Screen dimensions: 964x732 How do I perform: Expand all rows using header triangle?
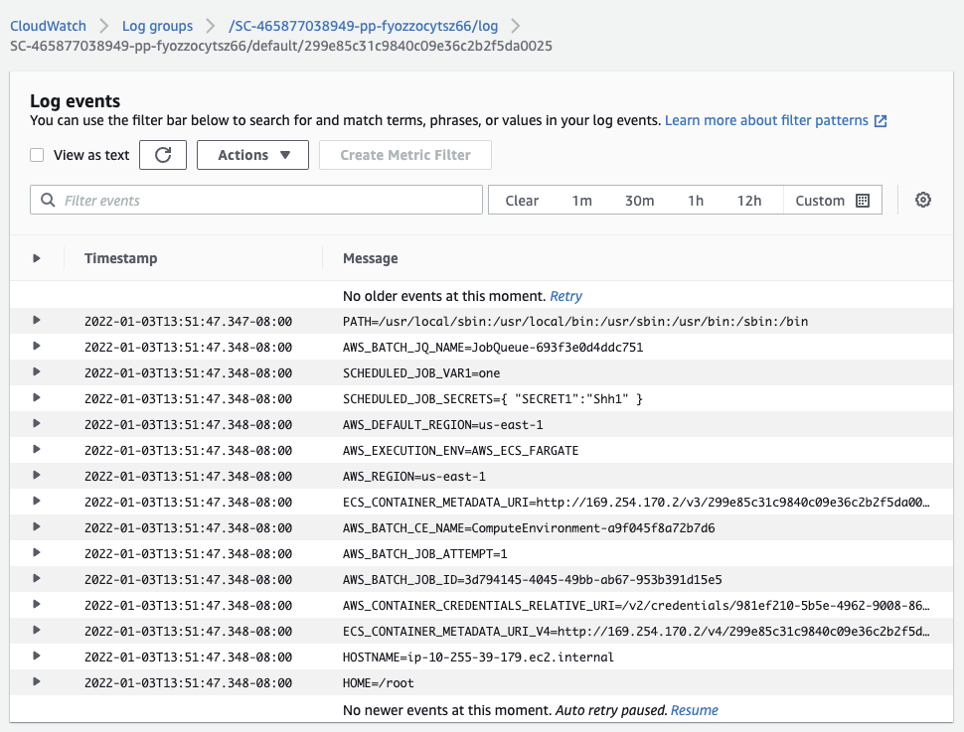point(37,258)
